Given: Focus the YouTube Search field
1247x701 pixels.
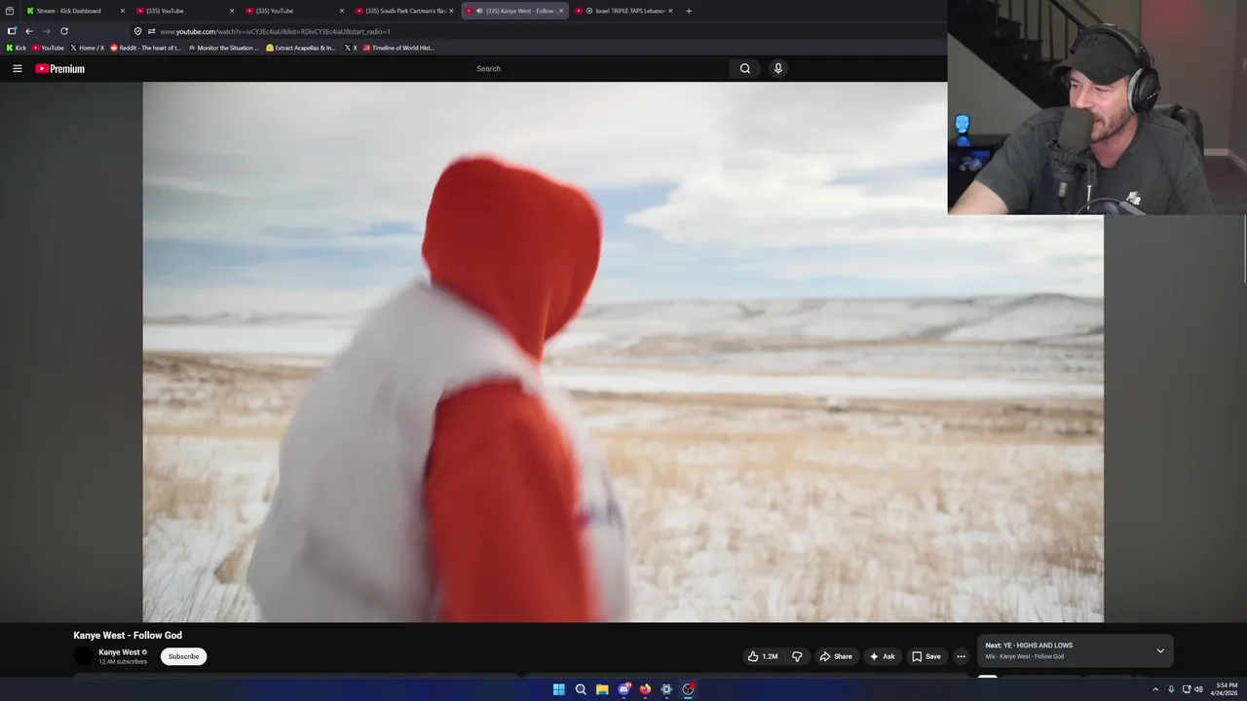Looking at the screenshot, I should [x=599, y=68].
